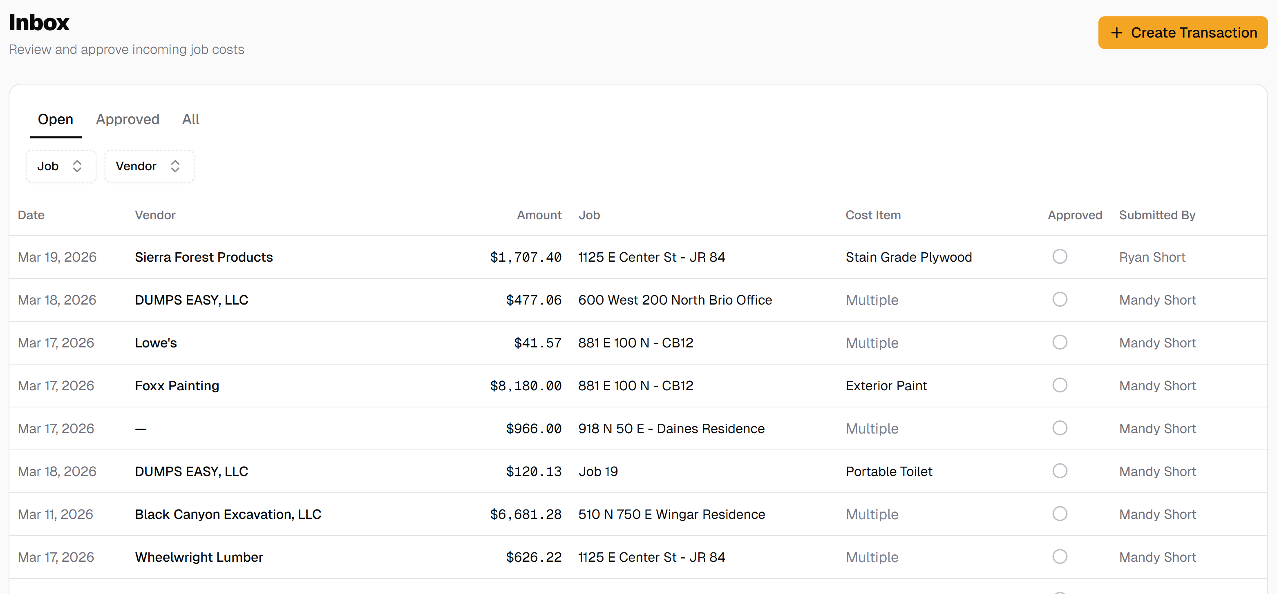
Task: Approve the Lowe's $41.57 transaction
Action: click(x=1060, y=342)
